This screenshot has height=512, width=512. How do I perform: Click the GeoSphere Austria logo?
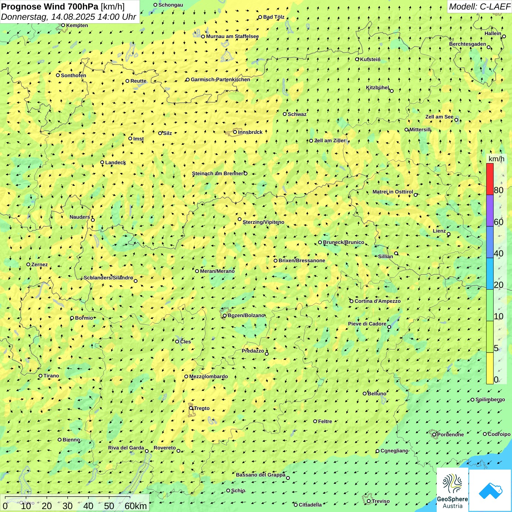point(452,490)
